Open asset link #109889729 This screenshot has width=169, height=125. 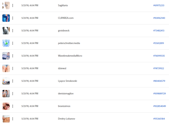[x=160, y=93]
